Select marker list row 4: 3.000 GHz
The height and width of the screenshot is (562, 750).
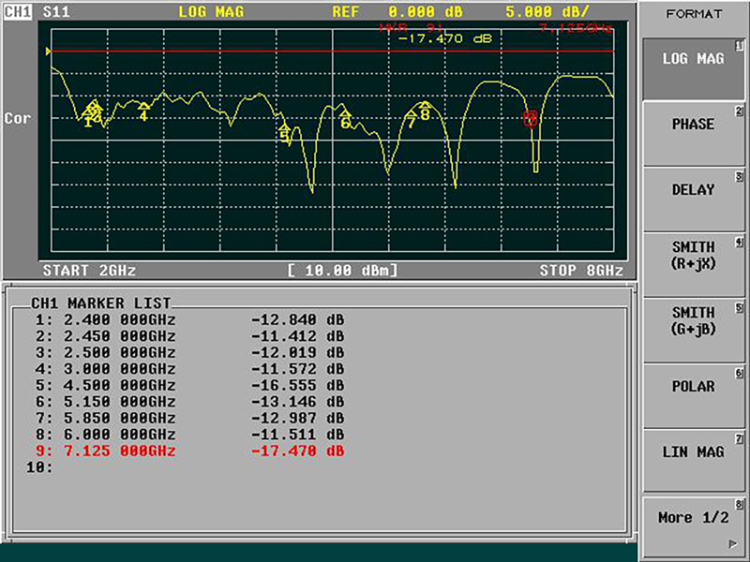(x=189, y=369)
